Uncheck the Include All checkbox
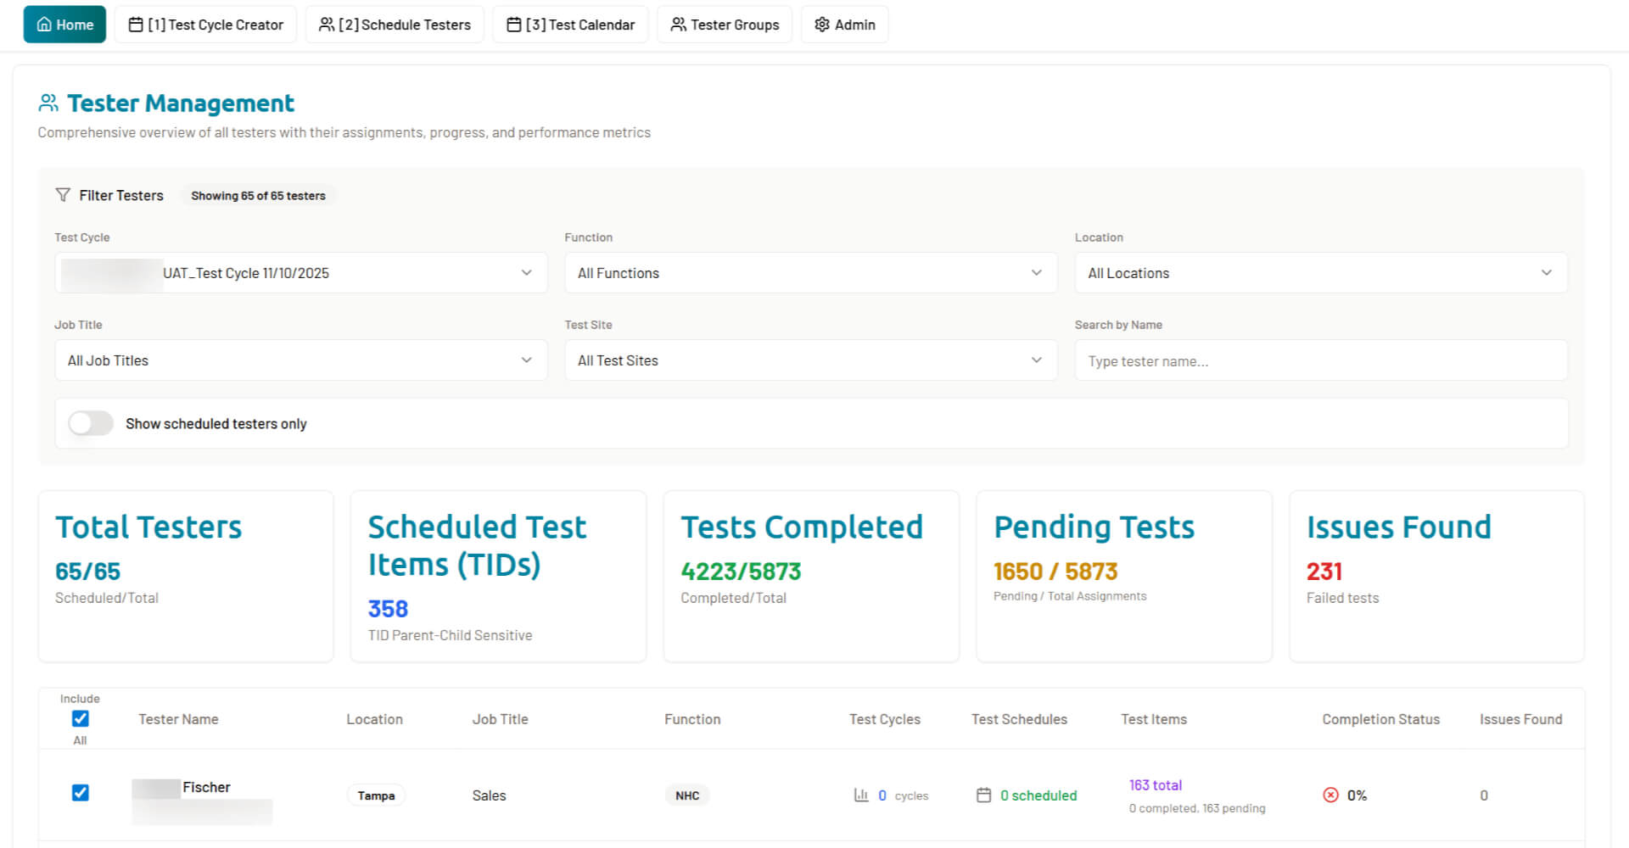This screenshot has height=848, width=1629. click(80, 718)
